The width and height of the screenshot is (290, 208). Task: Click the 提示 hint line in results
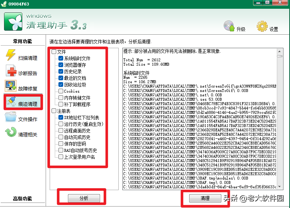pyautogui.click(x=172, y=51)
